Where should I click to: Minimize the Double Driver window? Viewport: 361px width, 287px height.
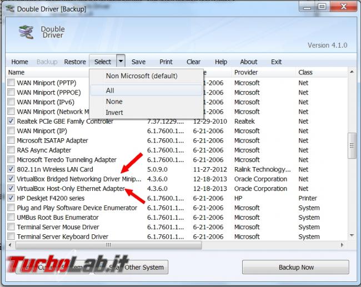click(307, 7)
